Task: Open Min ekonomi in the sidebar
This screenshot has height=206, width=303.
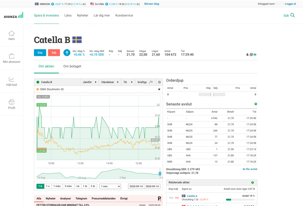Action: point(11,58)
